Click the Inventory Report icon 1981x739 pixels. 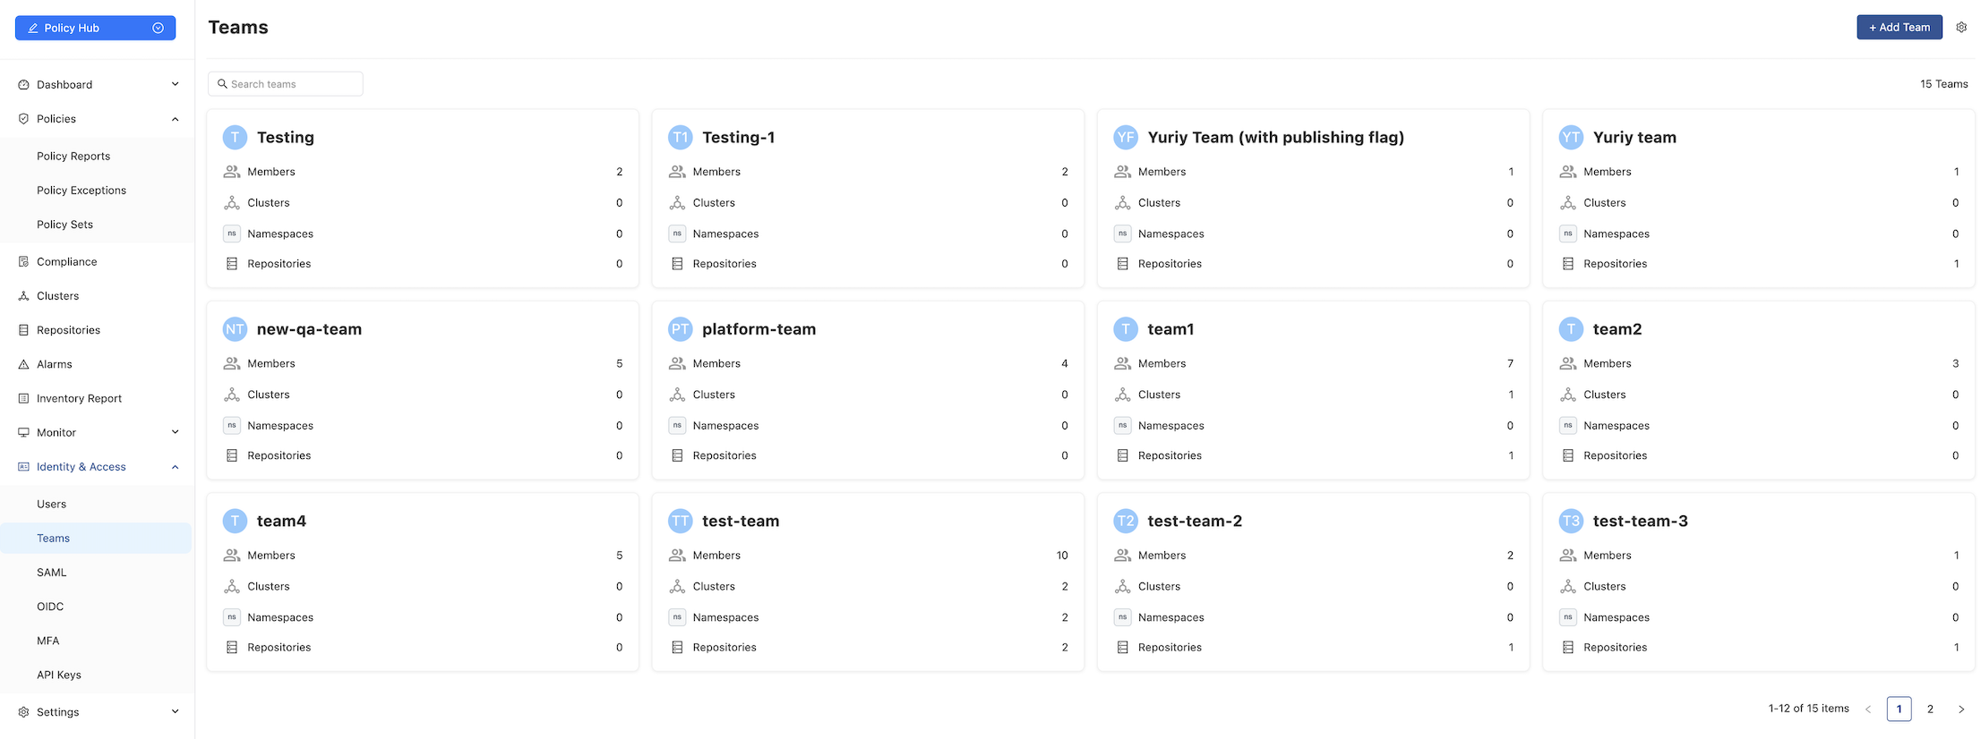(23, 398)
